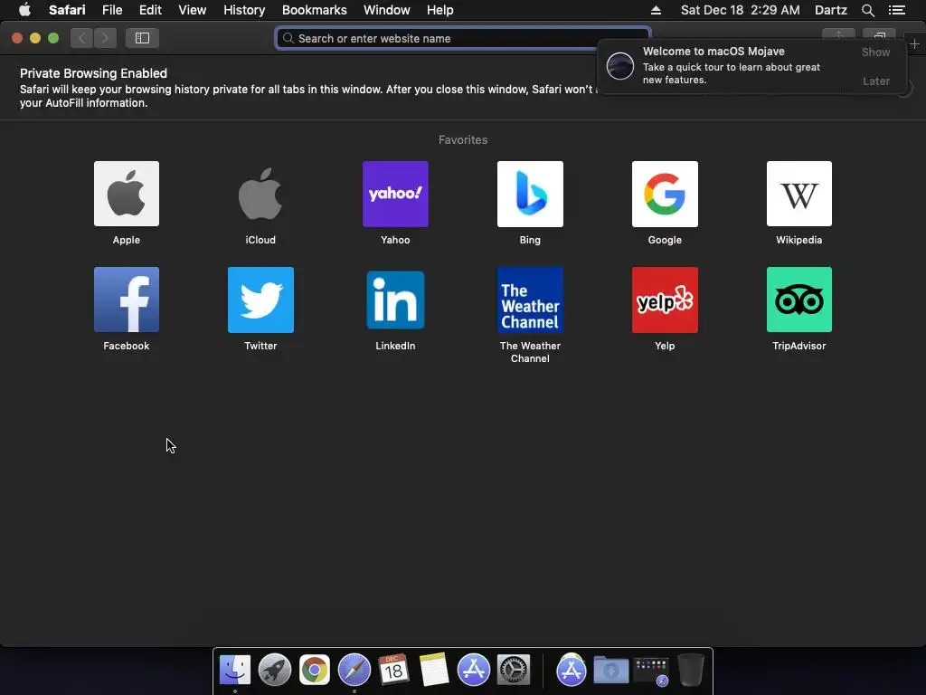Open Notes from the Dock

point(434,671)
